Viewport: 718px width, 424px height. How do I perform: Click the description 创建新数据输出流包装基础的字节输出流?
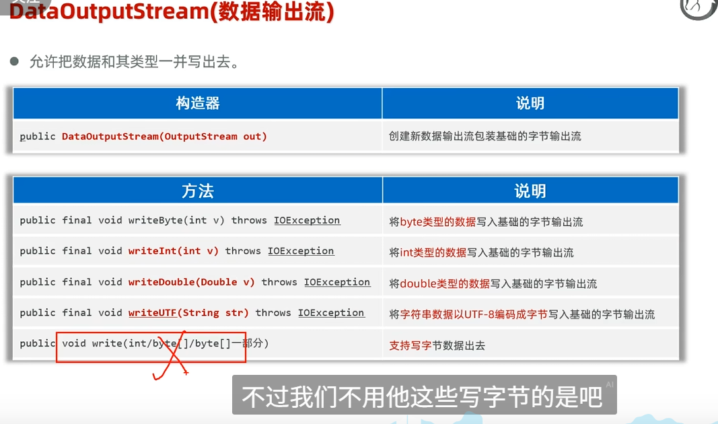pyautogui.click(x=485, y=136)
